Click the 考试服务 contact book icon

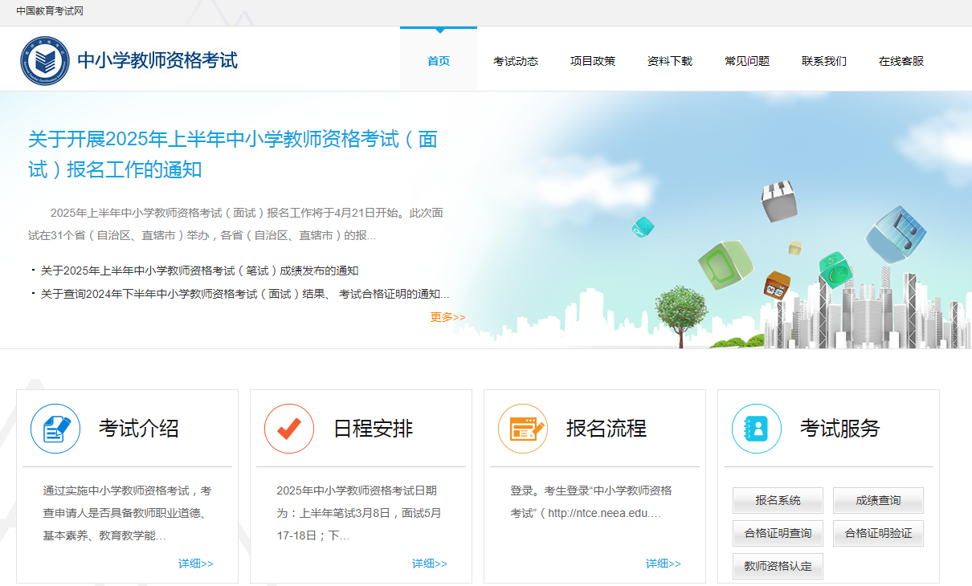757,429
